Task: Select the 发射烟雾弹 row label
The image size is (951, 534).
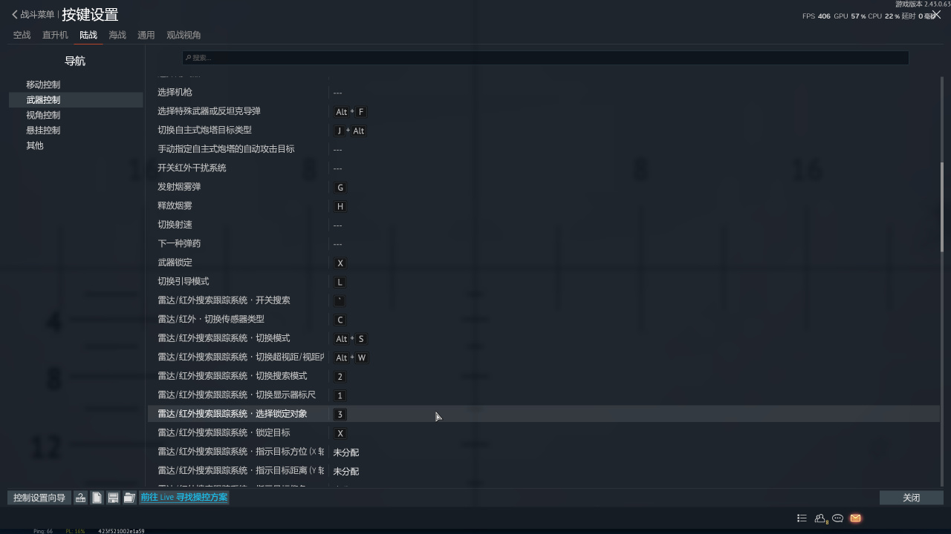Action: pyautogui.click(x=179, y=187)
